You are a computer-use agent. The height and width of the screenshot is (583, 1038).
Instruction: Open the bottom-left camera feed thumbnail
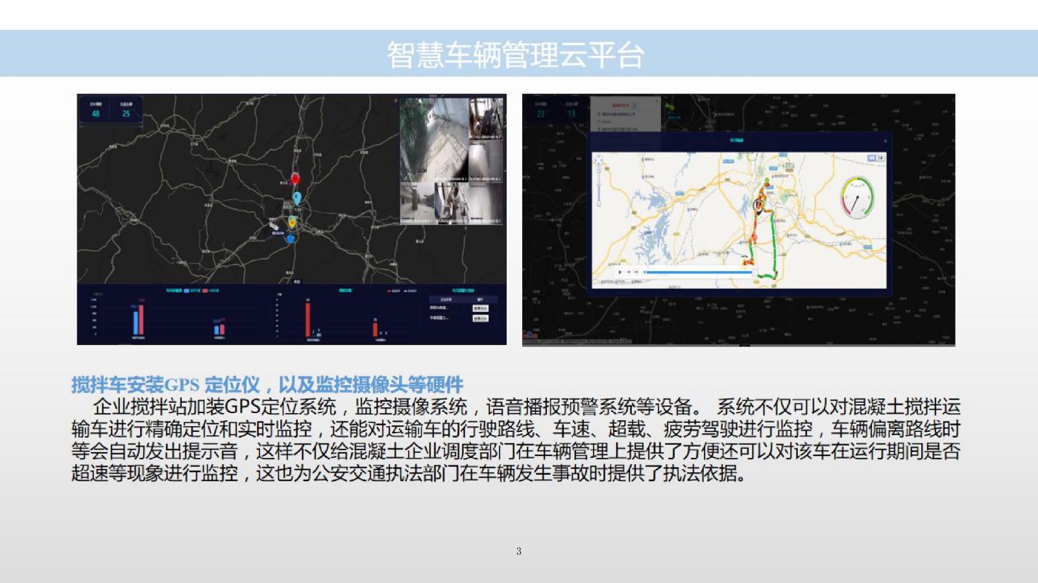coord(416,202)
